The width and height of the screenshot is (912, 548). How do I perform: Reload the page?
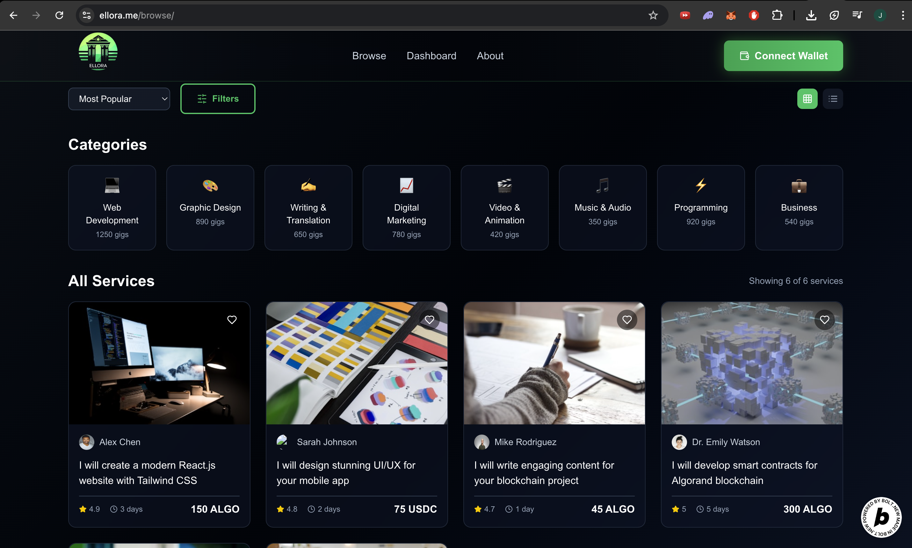59,15
